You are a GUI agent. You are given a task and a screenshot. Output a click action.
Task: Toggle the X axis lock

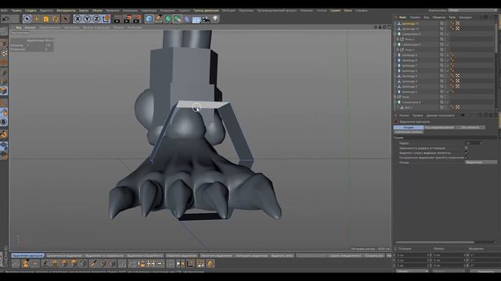[77, 19]
